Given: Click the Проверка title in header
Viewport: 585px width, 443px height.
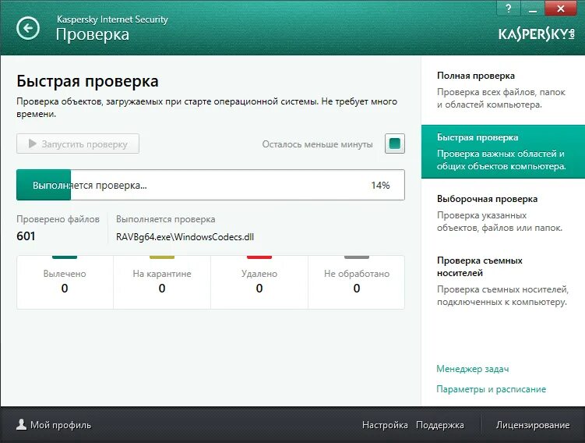Looking at the screenshot, I should click(93, 34).
